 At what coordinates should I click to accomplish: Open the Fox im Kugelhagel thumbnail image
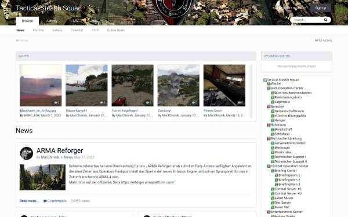point(132,86)
